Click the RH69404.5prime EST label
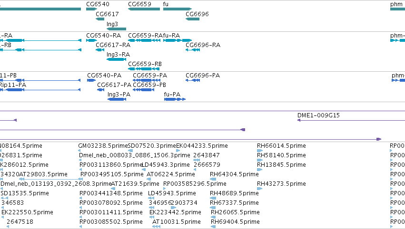This screenshot has width=405, height=229. point(235,222)
